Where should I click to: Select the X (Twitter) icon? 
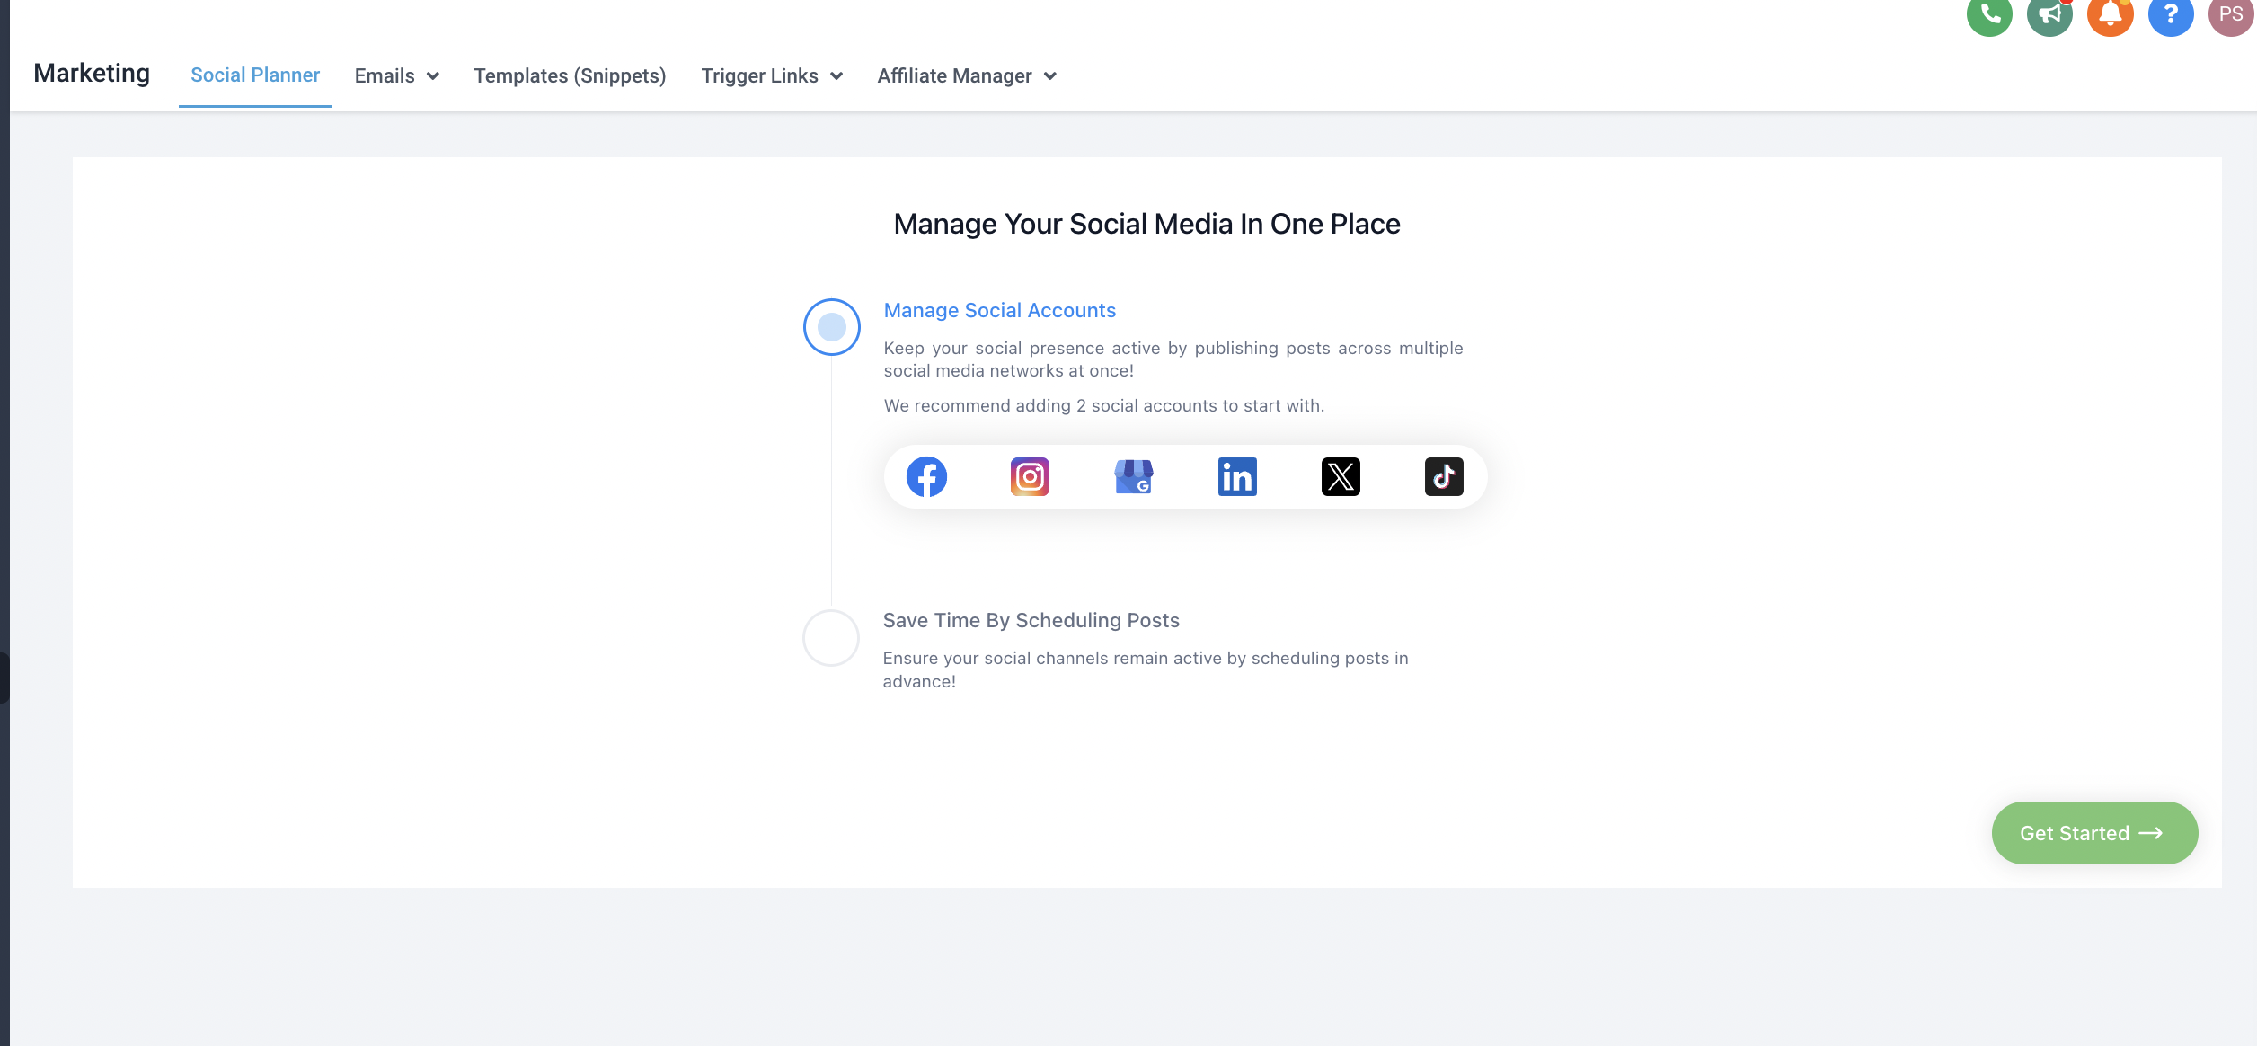(x=1341, y=477)
